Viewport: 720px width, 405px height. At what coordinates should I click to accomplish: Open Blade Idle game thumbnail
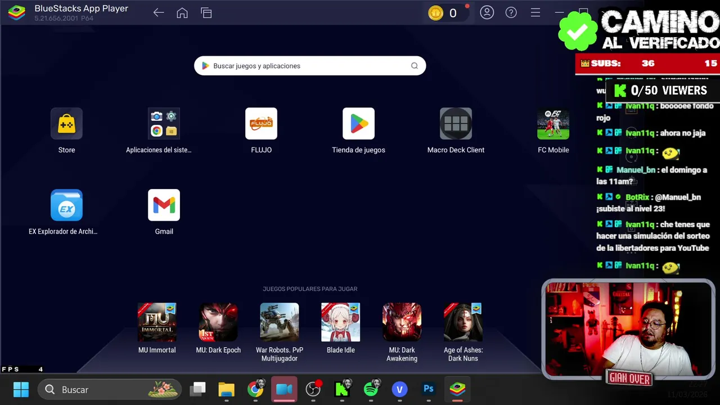pyautogui.click(x=340, y=322)
